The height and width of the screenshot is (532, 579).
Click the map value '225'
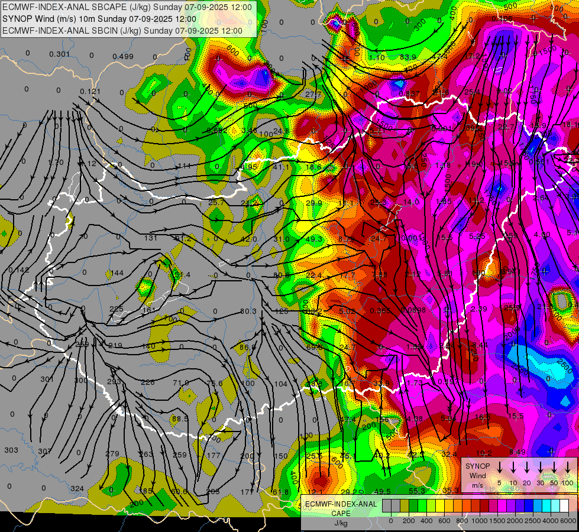[x=117, y=309]
